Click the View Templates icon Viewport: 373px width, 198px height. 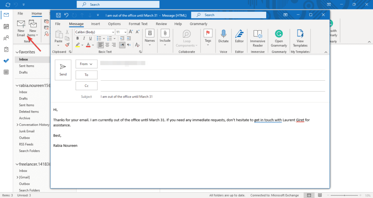pyautogui.click(x=300, y=38)
